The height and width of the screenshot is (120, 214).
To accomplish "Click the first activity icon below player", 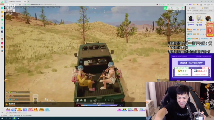I will (x=8, y=110).
